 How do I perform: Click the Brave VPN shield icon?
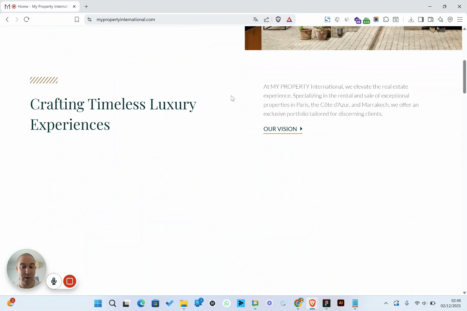point(450,19)
